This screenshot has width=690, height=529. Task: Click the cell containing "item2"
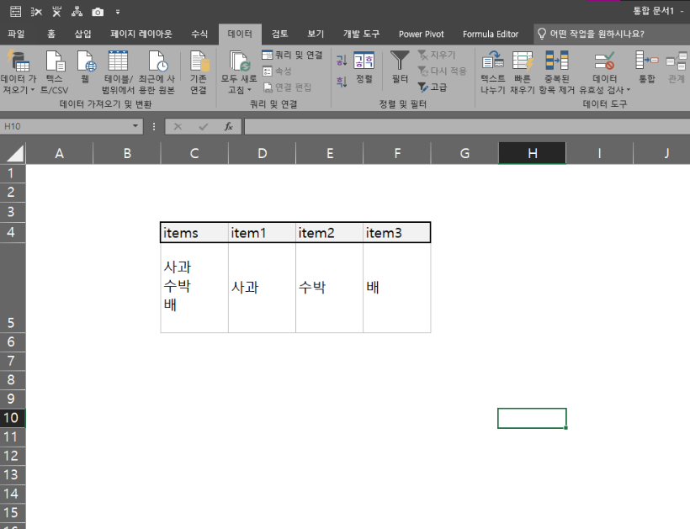click(x=329, y=233)
